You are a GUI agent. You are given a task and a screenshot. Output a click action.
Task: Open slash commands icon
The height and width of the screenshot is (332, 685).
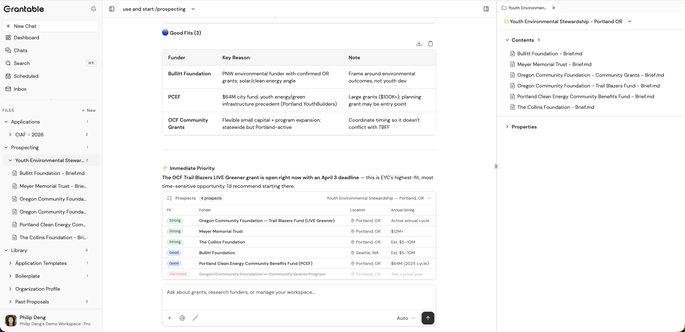(x=195, y=318)
